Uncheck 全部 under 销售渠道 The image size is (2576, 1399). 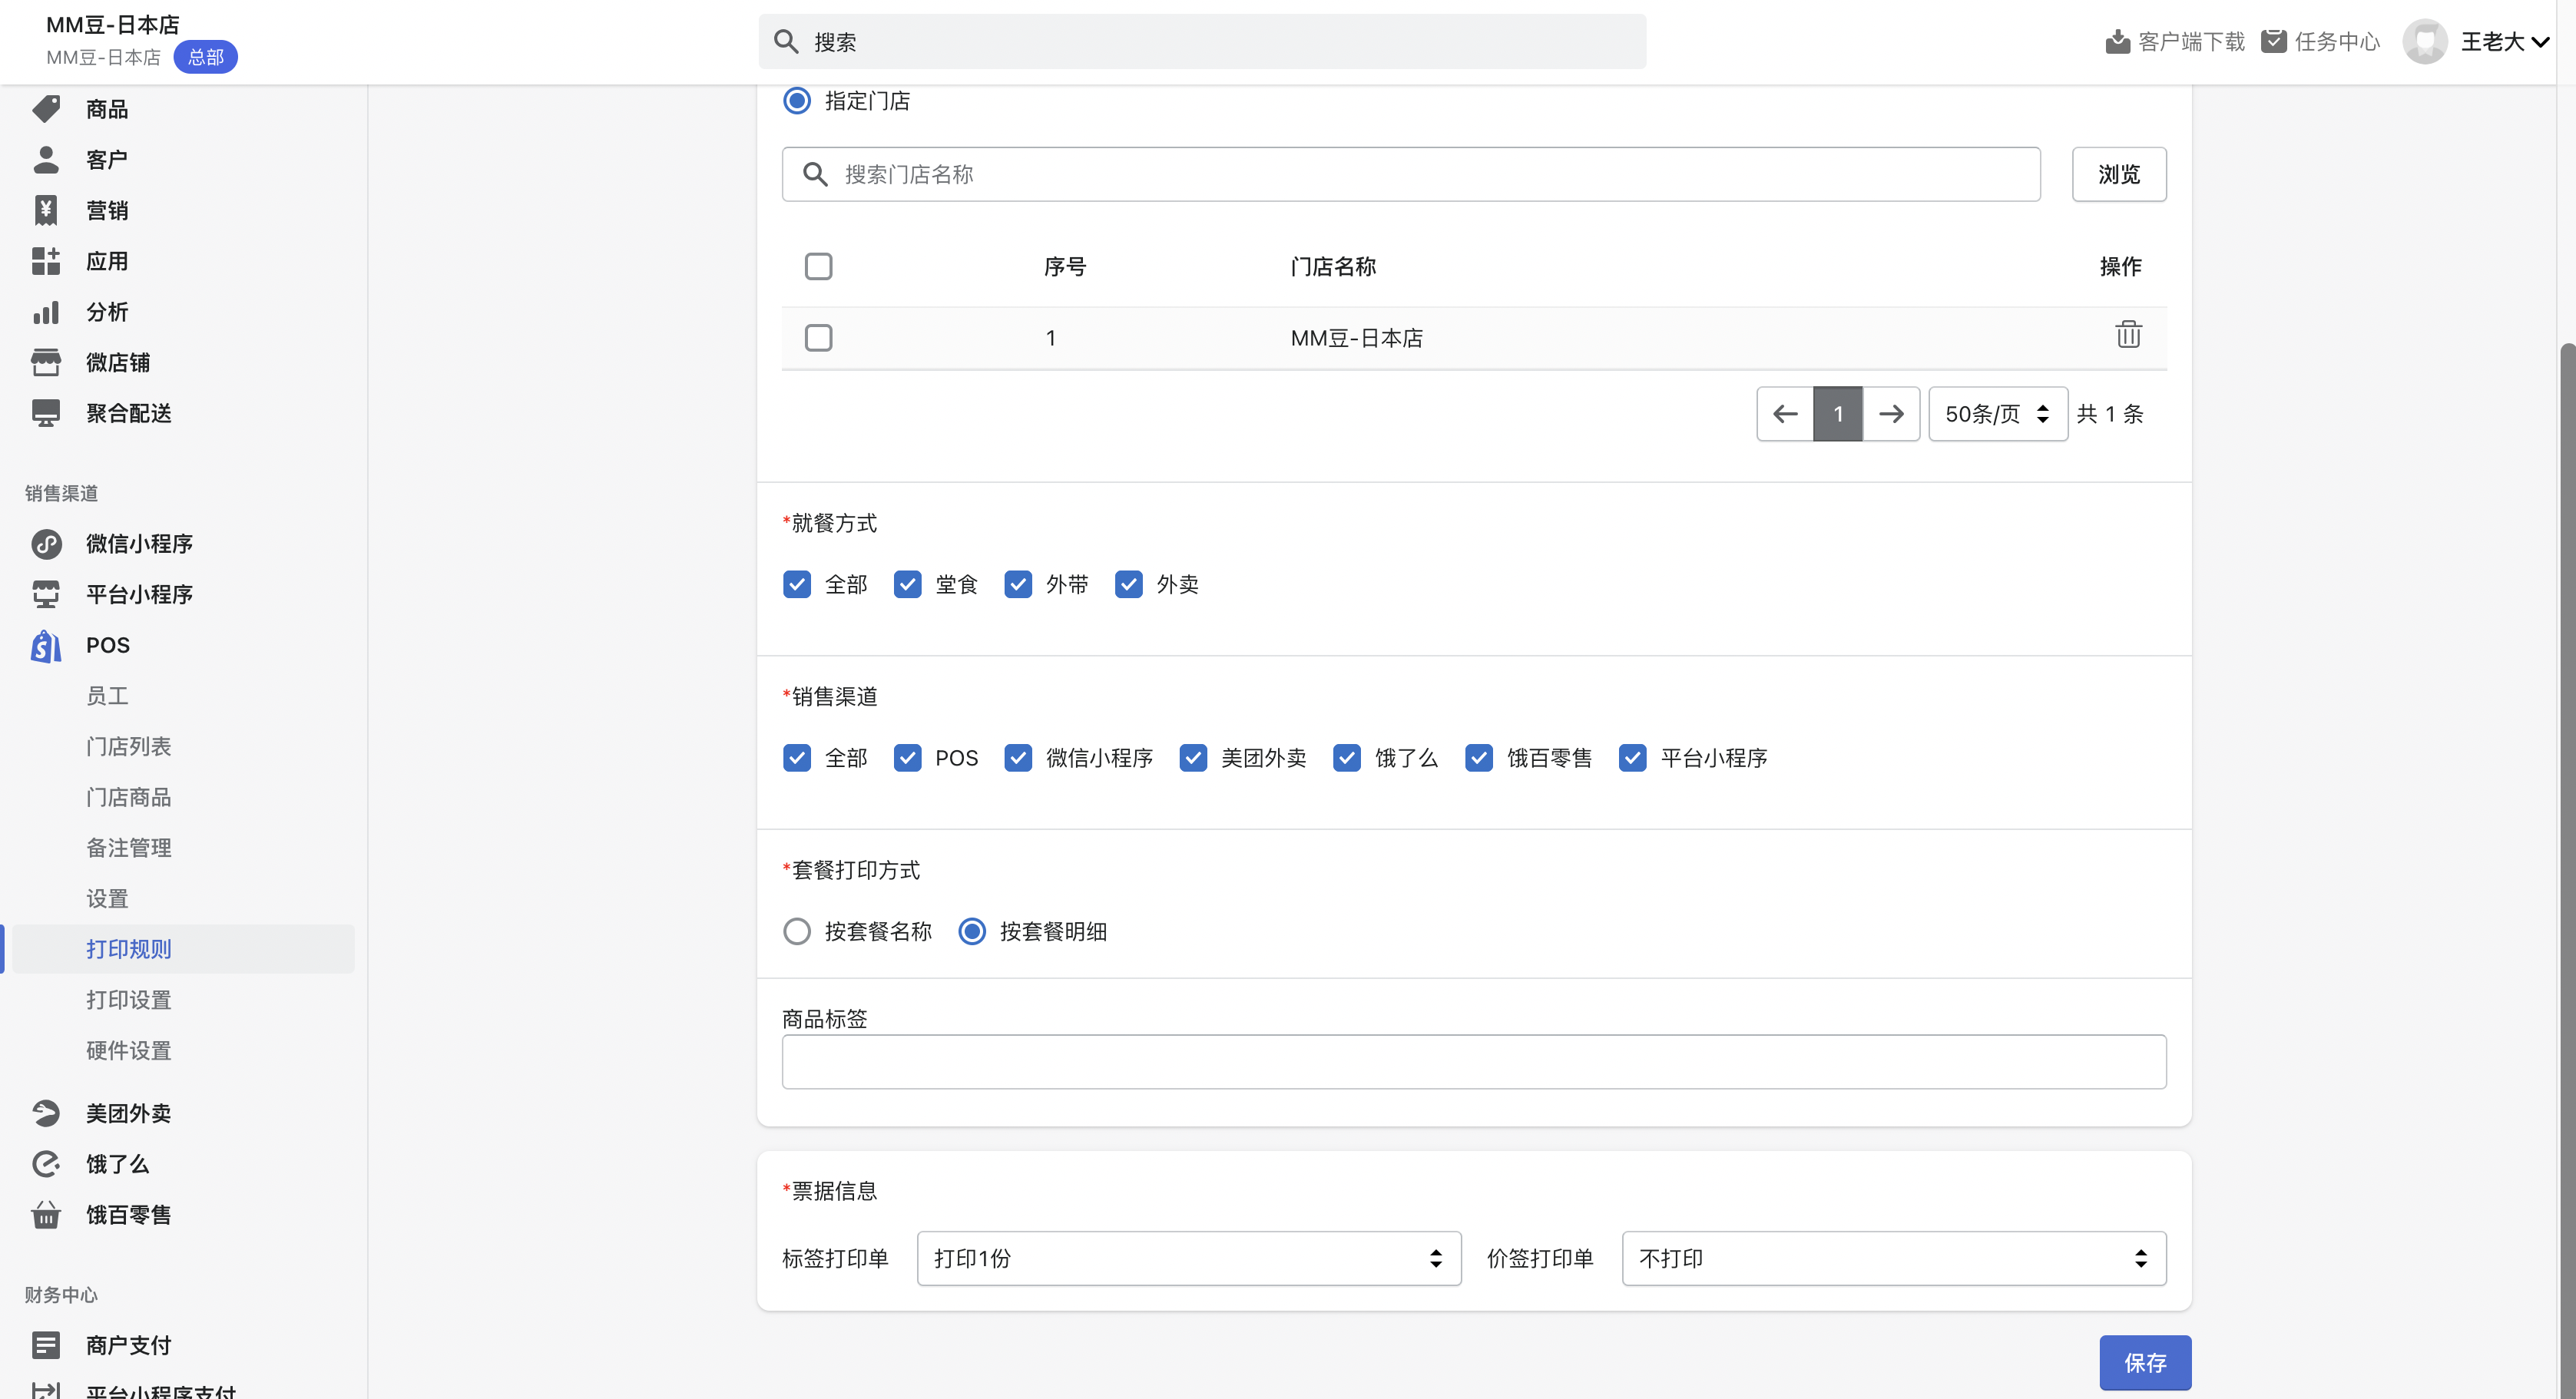click(797, 758)
